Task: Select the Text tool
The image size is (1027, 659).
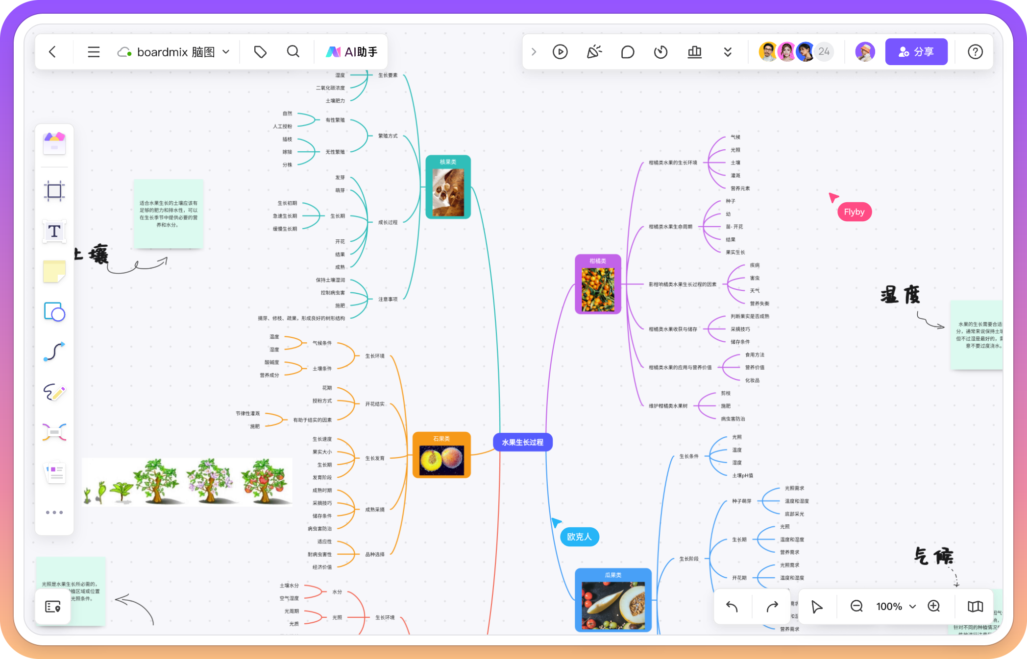Action: (x=54, y=231)
